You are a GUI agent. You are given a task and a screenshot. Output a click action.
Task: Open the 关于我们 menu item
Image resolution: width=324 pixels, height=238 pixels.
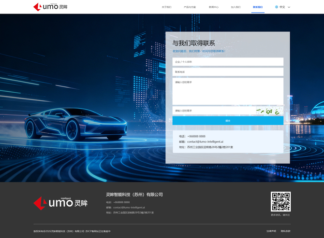[x=166, y=7]
